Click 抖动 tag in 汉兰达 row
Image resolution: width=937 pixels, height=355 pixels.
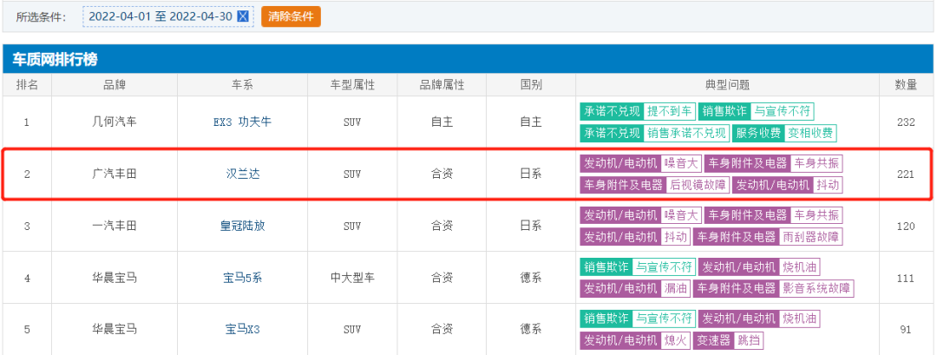click(829, 185)
